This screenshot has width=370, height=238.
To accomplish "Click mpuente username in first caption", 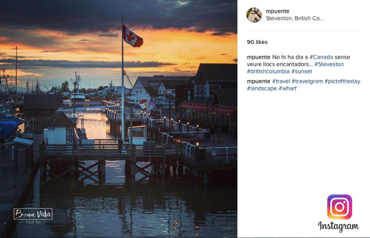I will (259, 57).
